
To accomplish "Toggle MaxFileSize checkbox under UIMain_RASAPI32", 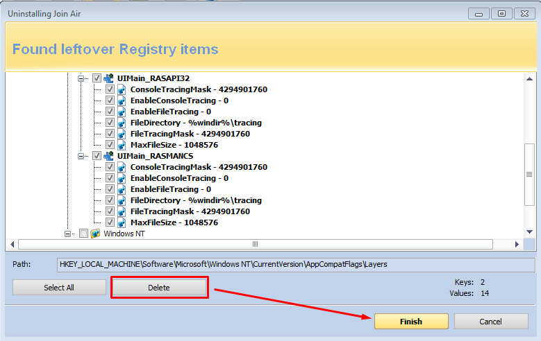I will [110, 144].
